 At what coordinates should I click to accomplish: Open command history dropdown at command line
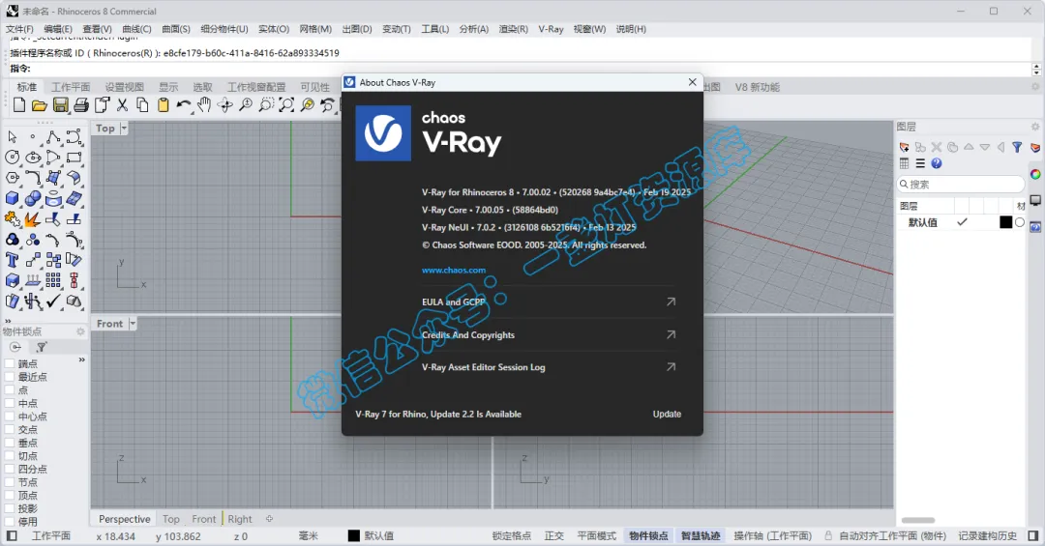1036,69
